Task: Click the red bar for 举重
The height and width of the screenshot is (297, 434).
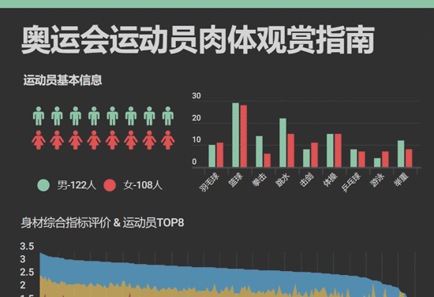Action: point(409,158)
